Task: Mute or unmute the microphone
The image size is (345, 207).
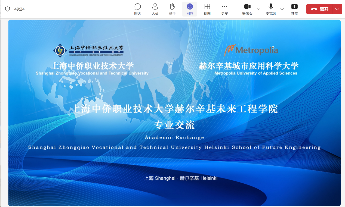Action: [271, 9]
